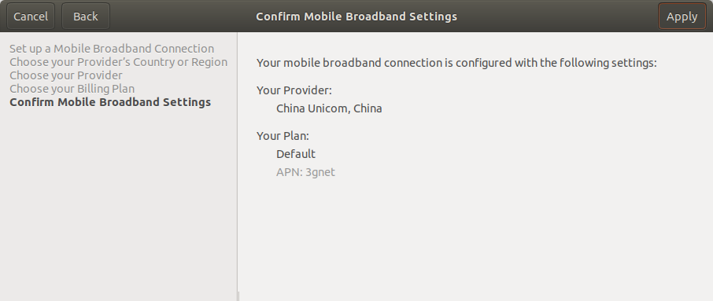Select the 'Choose your Provider' sidebar step
This screenshot has height=301, width=713.
[66, 75]
